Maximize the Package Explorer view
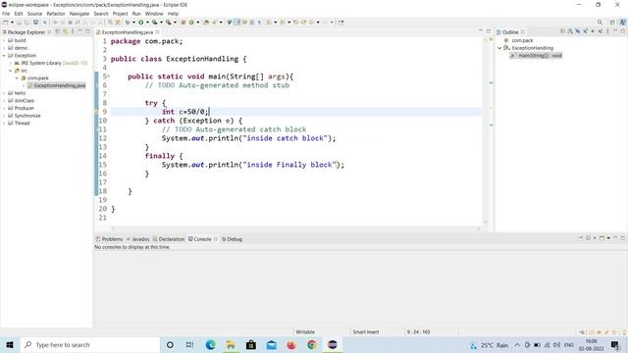628x353 pixels. click(87, 31)
